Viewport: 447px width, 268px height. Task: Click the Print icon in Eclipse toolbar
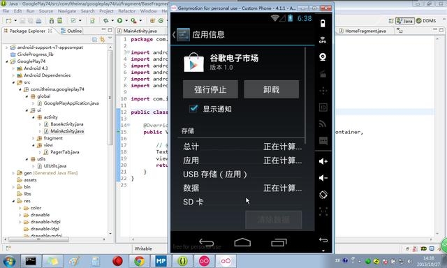coord(38,20)
